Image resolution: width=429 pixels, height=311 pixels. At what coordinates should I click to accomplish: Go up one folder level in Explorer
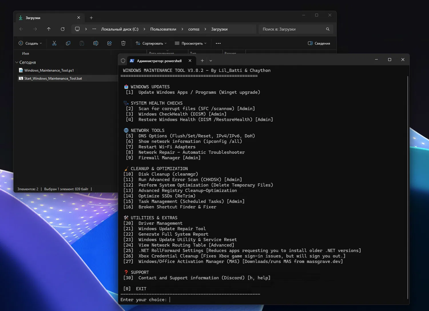[x=49, y=29]
